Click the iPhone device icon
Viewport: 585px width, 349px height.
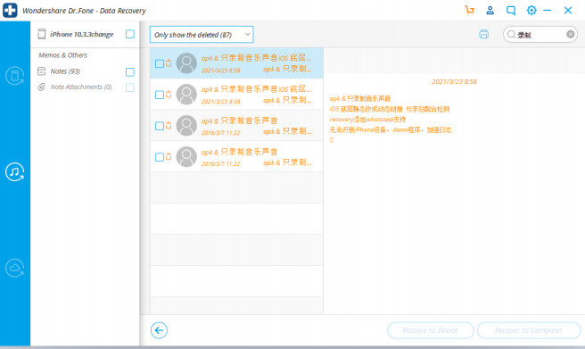(x=41, y=34)
